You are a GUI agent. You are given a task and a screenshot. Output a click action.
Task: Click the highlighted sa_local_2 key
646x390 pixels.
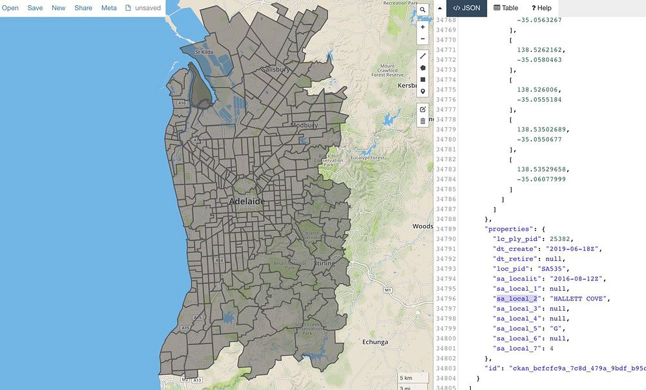(x=517, y=298)
